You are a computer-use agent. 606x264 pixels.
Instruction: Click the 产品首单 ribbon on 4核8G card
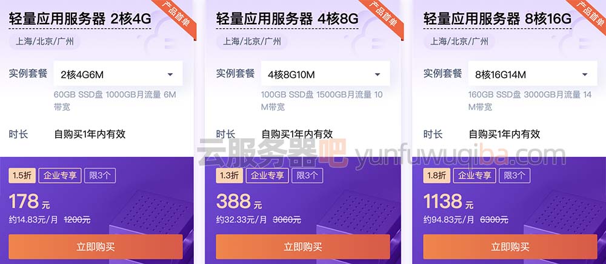pos(383,16)
